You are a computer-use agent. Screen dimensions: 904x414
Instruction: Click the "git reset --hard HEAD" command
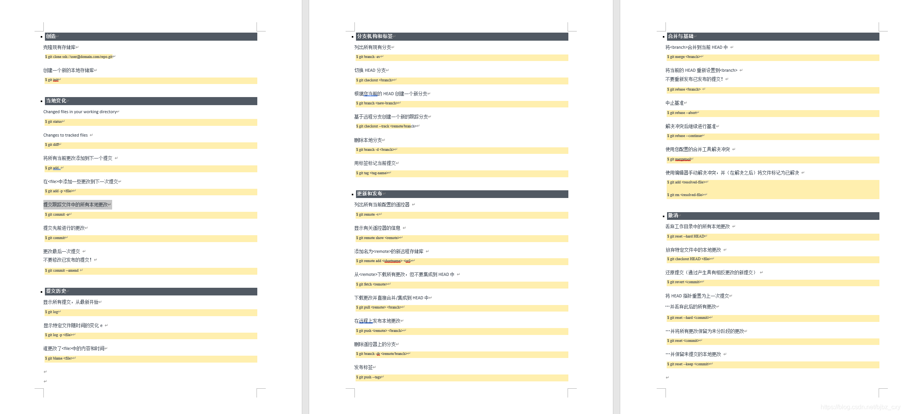(687, 237)
